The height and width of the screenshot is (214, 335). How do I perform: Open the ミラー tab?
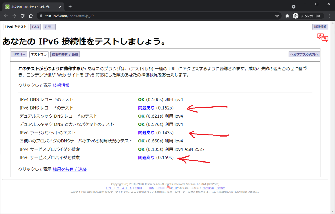point(49,27)
